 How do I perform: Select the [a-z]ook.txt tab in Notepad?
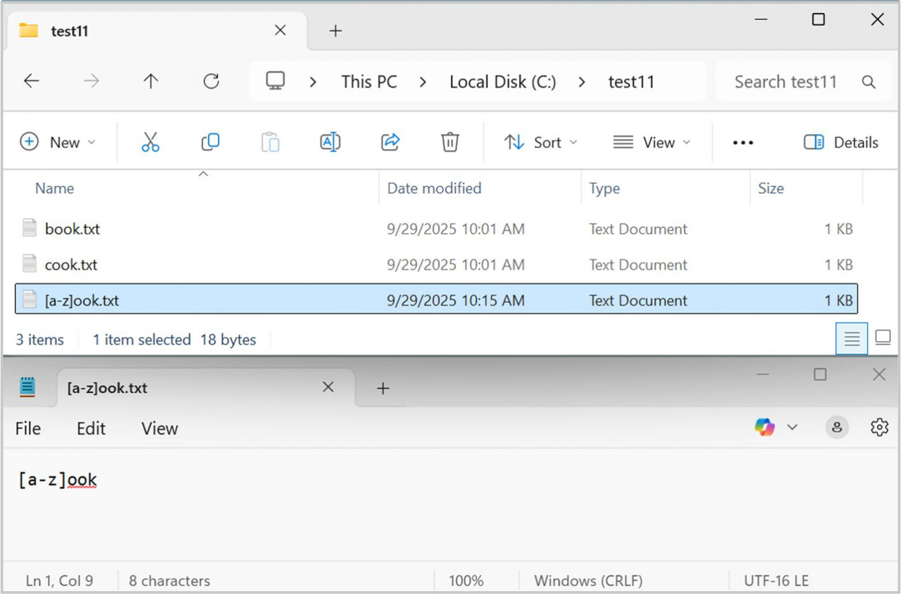point(206,388)
